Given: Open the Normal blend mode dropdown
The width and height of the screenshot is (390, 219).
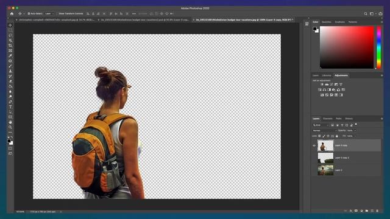Looking at the screenshot, I should click(x=324, y=131).
